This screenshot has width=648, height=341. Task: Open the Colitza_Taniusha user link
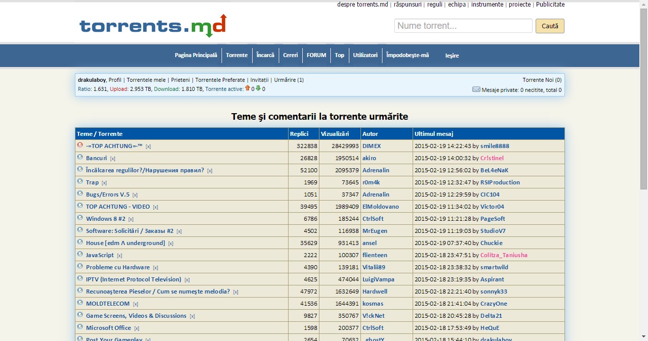[504, 255]
